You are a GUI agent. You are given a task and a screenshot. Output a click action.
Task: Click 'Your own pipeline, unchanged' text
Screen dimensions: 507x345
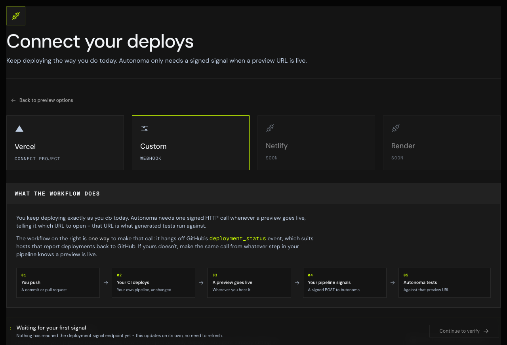click(x=144, y=290)
